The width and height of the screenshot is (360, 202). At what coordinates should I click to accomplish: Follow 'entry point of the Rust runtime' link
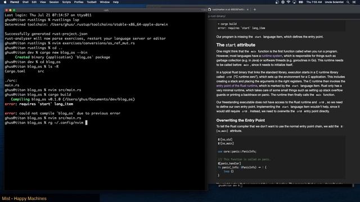point(237,86)
